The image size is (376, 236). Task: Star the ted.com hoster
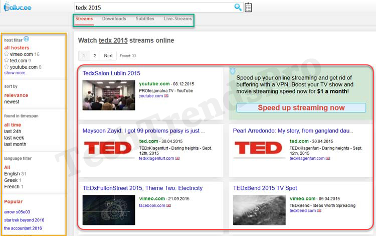[x=7, y=60]
